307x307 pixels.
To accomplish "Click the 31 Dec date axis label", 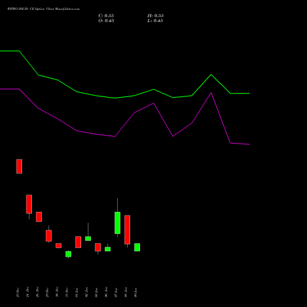I will coord(67,292).
